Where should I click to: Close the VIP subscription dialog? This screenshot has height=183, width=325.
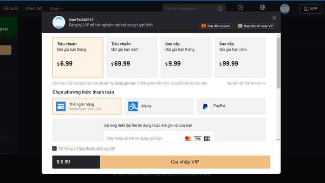pyautogui.click(x=274, y=18)
